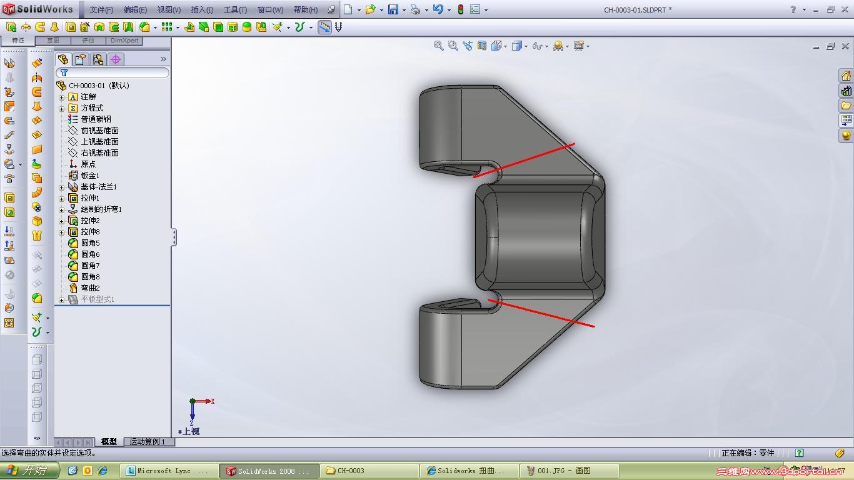Open the 工具(T) menu
The height and width of the screenshot is (480, 854).
point(236,9)
